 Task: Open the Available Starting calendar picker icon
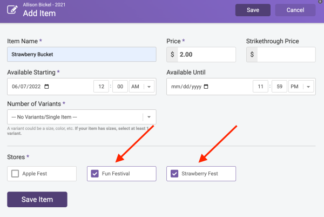click(46, 87)
